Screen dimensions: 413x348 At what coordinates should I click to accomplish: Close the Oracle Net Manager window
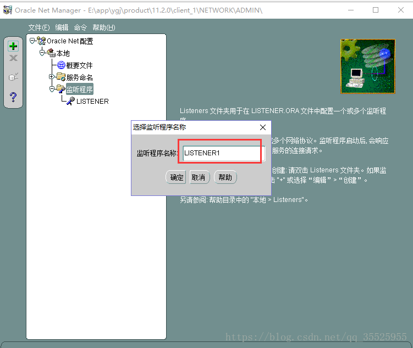[x=400, y=10]
